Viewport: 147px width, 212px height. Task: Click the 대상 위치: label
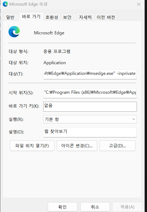point(19,63)
